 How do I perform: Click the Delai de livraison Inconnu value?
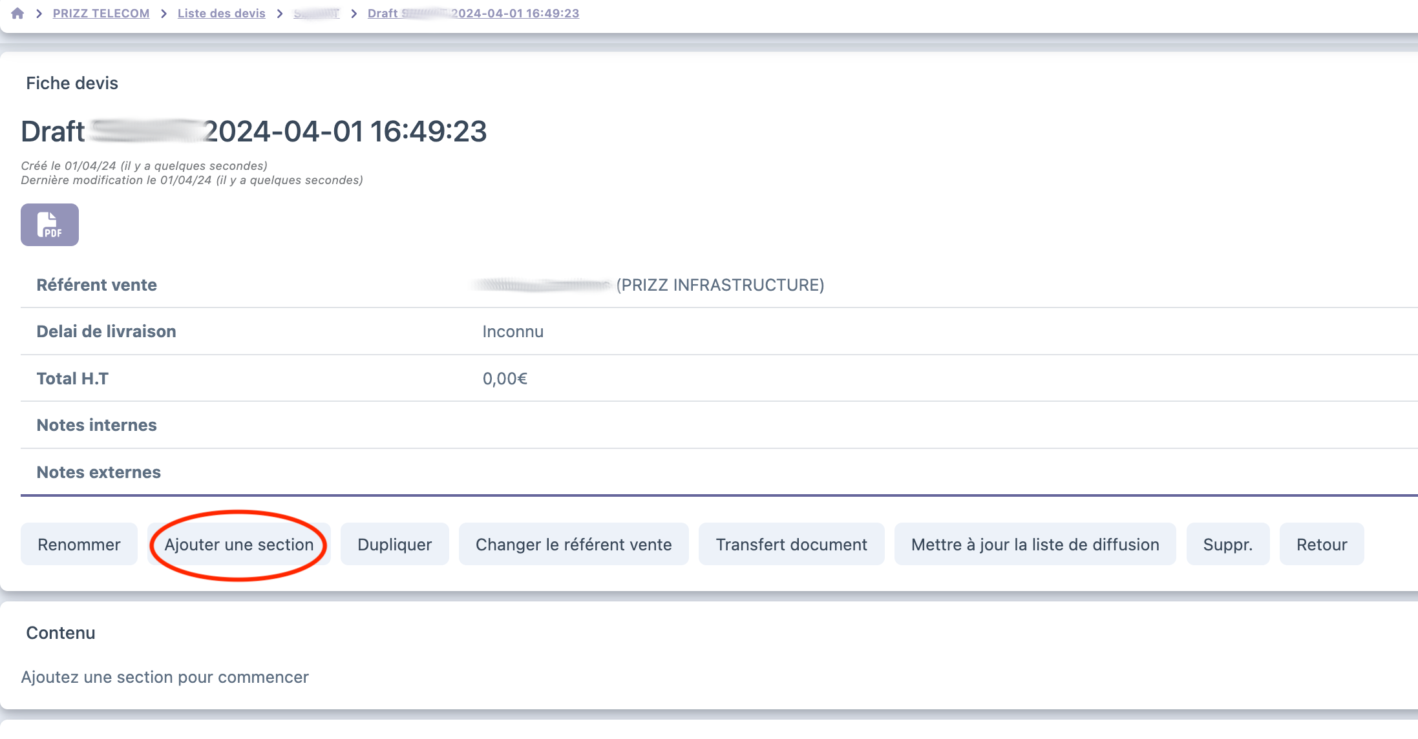[x=513, y=331]
